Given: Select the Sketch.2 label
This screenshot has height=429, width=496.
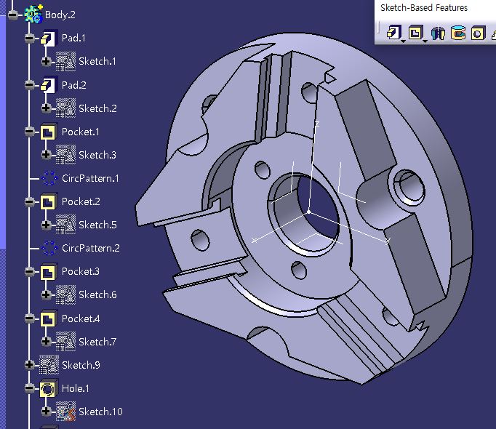Looking at the screenshot, I should pos(97,108).
